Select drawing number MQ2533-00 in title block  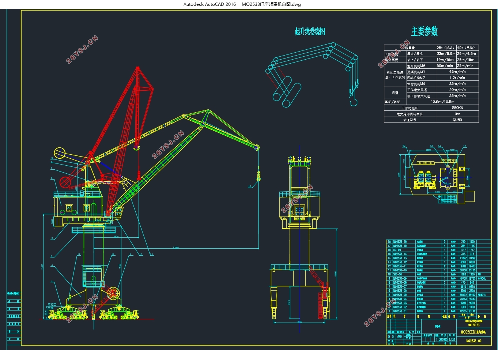click(x=474, y=341)
